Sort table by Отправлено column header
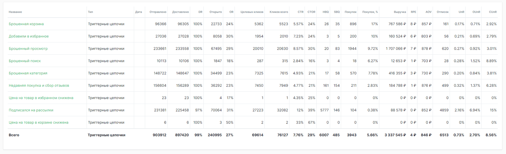The width and height of the screenshot is (506, 154). coord(158,12)
